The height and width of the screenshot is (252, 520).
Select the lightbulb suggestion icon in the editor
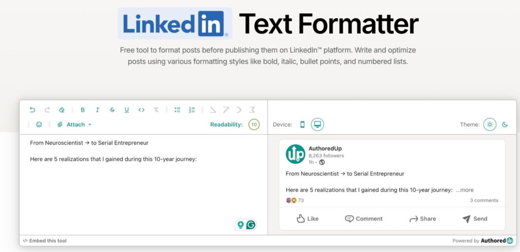tap(241, 225)
